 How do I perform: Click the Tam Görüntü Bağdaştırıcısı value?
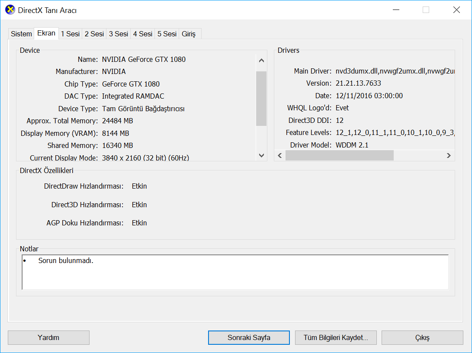tap(143, 109)
